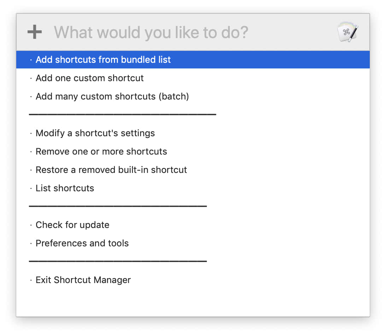The image size is (386, 336).
Task: Click the plus icon in the prompt bar
Action: pos(35,32)
